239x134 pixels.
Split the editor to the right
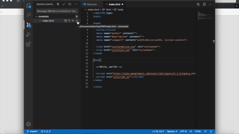(204, 4)
